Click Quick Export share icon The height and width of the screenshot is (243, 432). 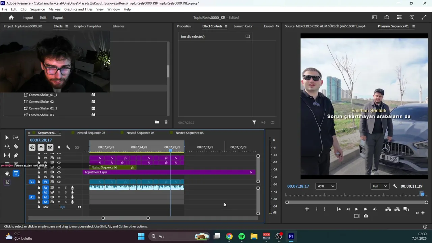point(387,18)
